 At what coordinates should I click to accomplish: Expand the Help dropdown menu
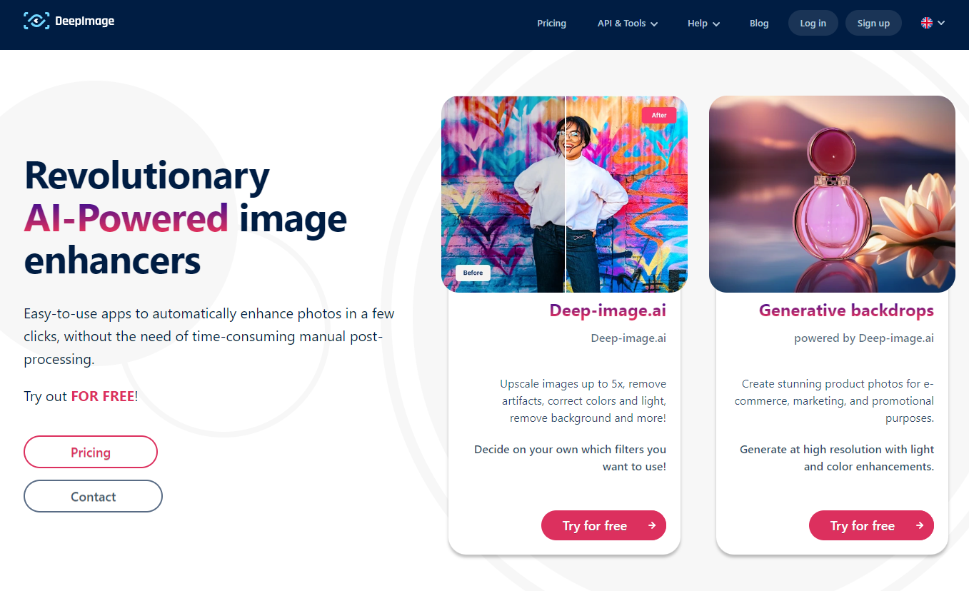(703, 23)
